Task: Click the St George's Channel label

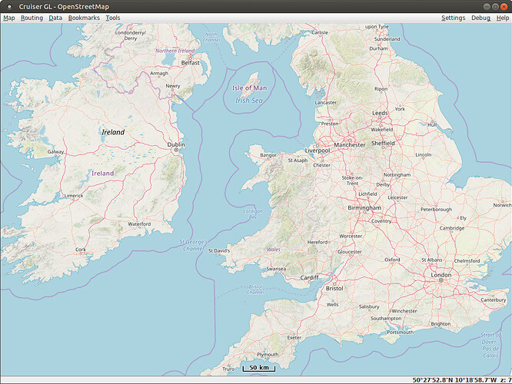Action: tap(193, 245)
